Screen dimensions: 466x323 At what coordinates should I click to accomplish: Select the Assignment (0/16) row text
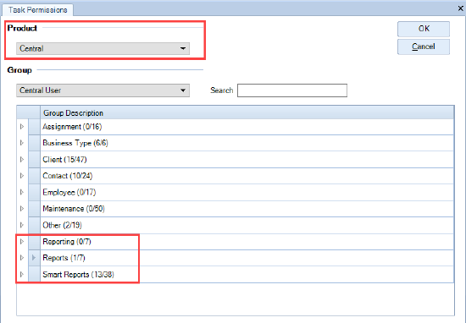(72, 127)
